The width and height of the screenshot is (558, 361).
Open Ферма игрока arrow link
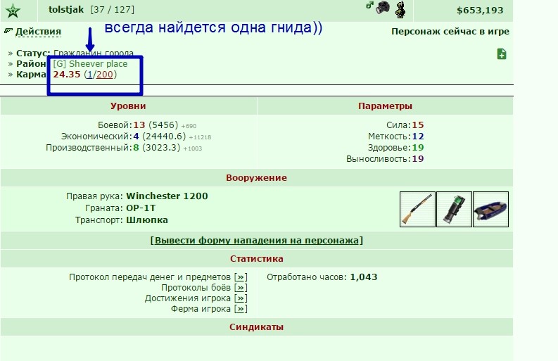[x=241, y=309]
